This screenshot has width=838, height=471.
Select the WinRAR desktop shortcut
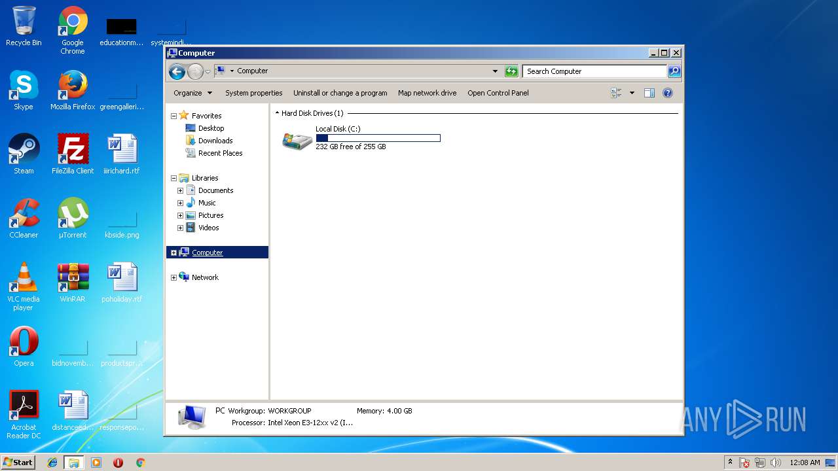pos(73,283)
